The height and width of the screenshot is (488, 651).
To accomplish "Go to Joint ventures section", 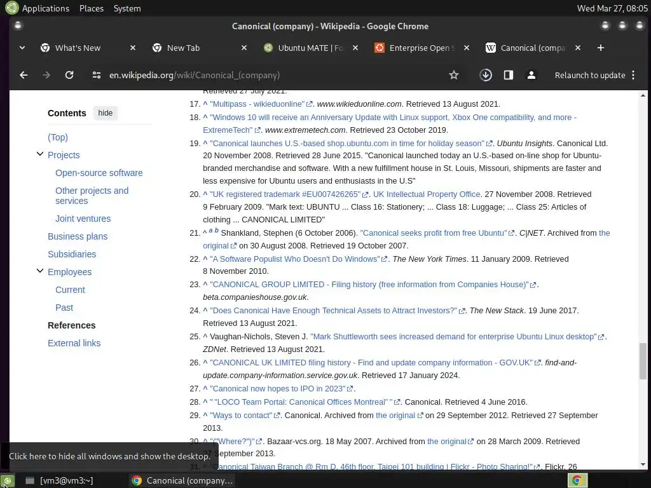I will click(x=83, y=219).
